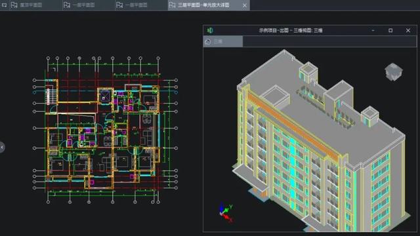Close the 三层平面图-单元放大详图 tab
The width and height of the screenshot is (420, 236).
[x=244, y=5]
